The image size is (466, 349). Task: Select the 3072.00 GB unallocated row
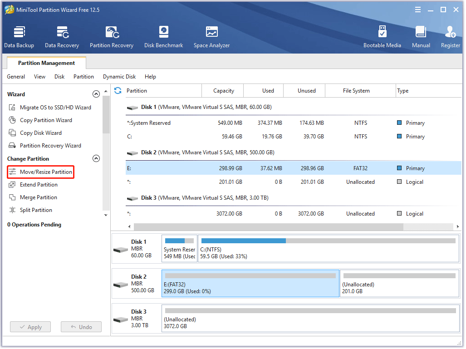[294, 214]
